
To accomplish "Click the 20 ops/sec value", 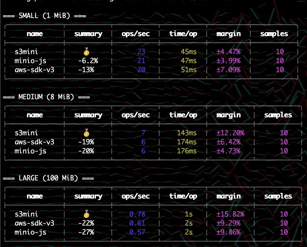I will [x=141, y=70].
